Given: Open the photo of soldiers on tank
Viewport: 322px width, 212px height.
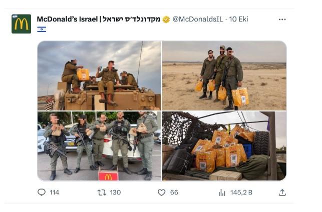Looking at the screenshot, I should [99, 75].
